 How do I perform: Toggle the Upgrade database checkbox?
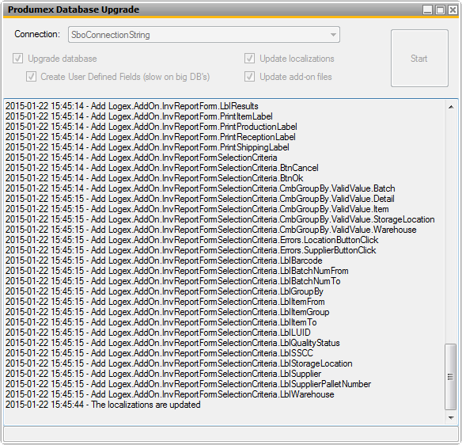tap(17, 59)
